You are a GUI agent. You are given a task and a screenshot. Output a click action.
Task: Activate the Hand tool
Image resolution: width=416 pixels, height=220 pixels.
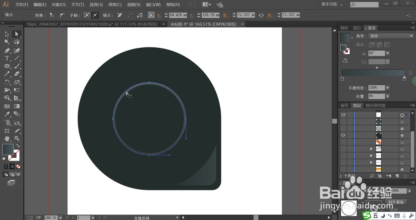click(7, 138)
